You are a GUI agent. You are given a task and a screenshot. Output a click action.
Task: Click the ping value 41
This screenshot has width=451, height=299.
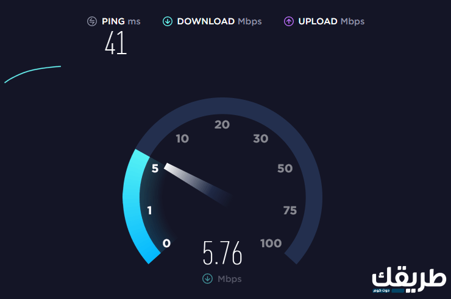pyautogui.click(x=116, y=43)
